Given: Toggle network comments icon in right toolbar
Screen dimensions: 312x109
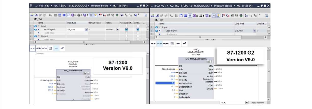Looking at the screenshot, I should pyautogui.click(x=190, y=15).
